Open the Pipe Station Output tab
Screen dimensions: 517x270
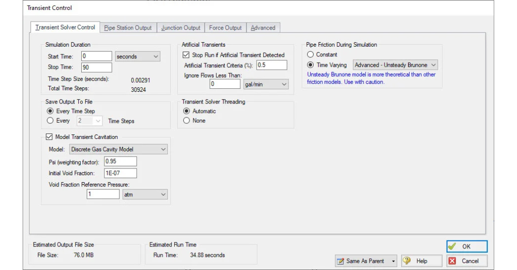[x=128, y=28]
